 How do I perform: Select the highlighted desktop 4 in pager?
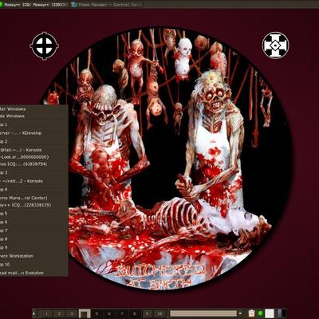[85, 313]
